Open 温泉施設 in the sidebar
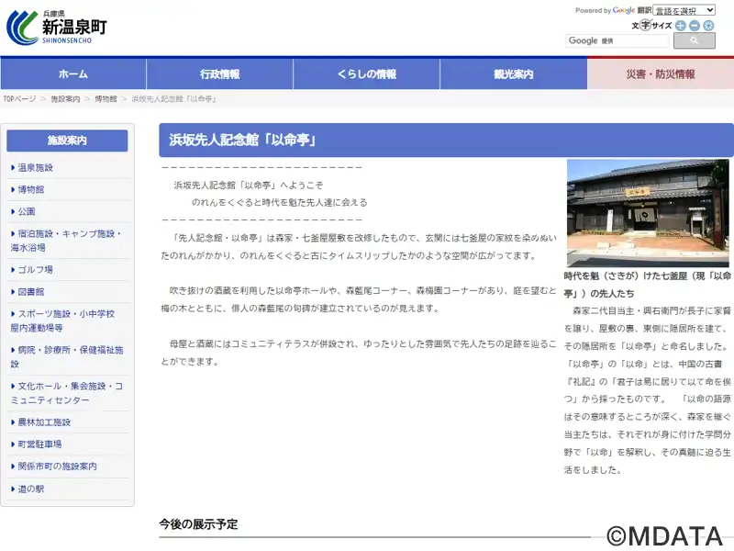The height and width of the screenshot is (551, 734). coord(35,168)
